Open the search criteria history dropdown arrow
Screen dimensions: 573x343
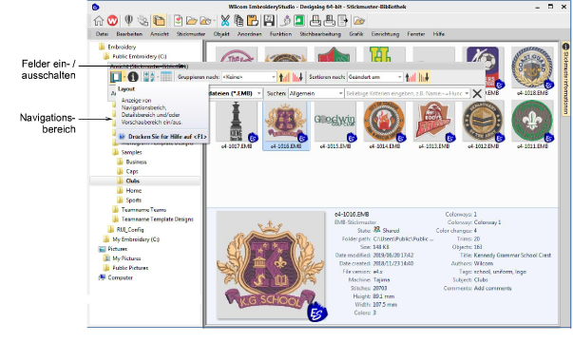(x=467, y=93)
